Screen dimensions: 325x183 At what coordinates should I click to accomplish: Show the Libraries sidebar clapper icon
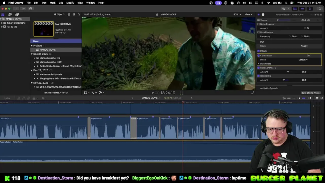(x=3, y=14)
